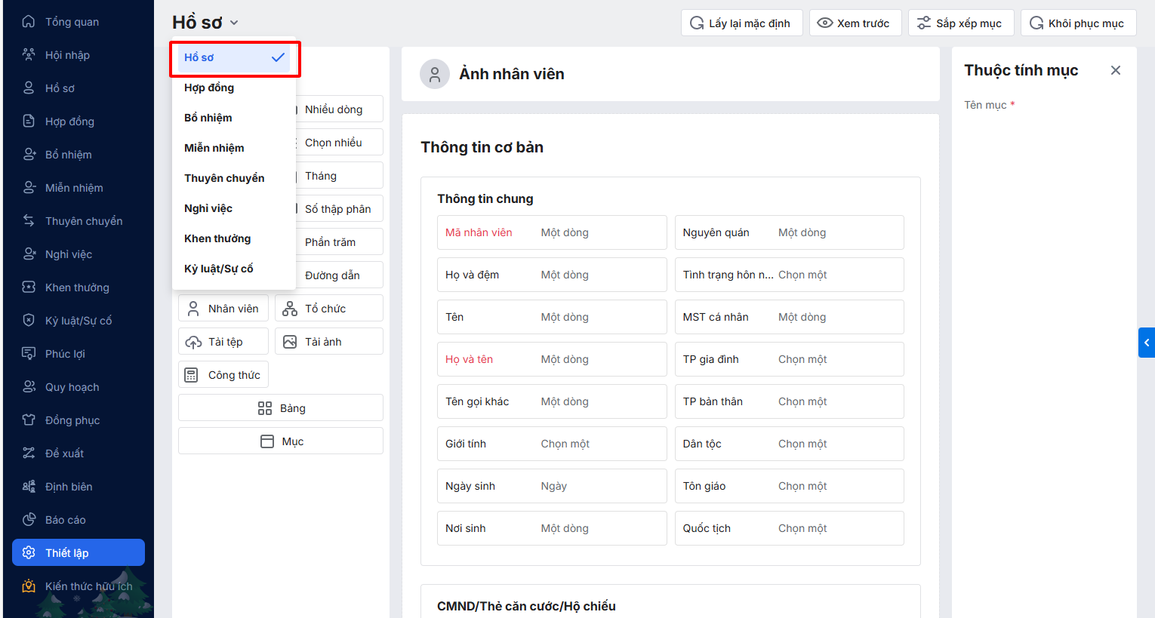Click the Đồng phục shirt icon

pos(29,420)
